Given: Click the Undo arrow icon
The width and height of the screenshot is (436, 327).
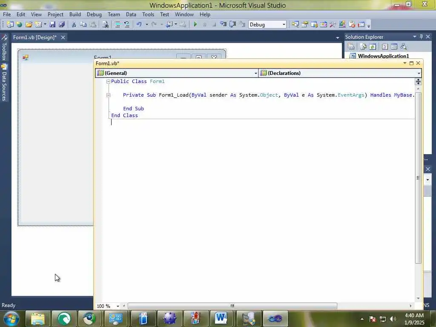Looking at the screenshot, I should point(139,24).
